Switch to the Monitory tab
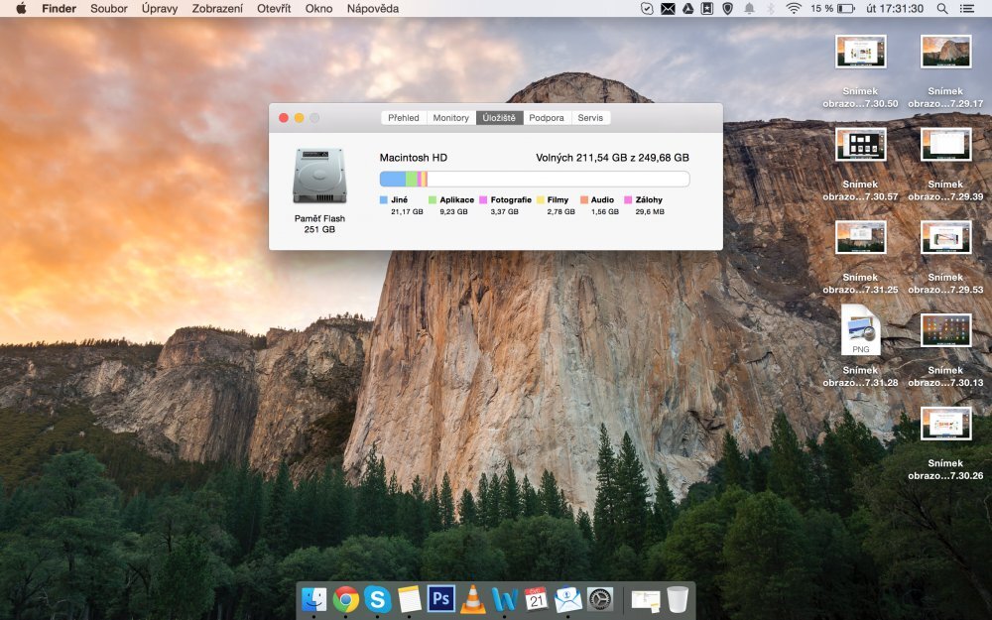 [x=449, y=117]
